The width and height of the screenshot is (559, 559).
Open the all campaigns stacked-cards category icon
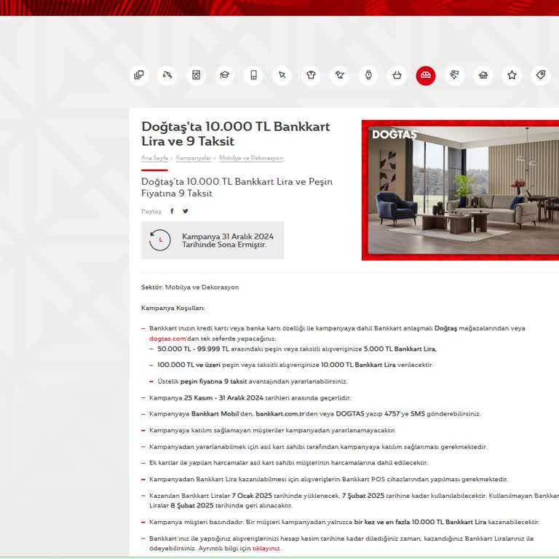[139, 75]
